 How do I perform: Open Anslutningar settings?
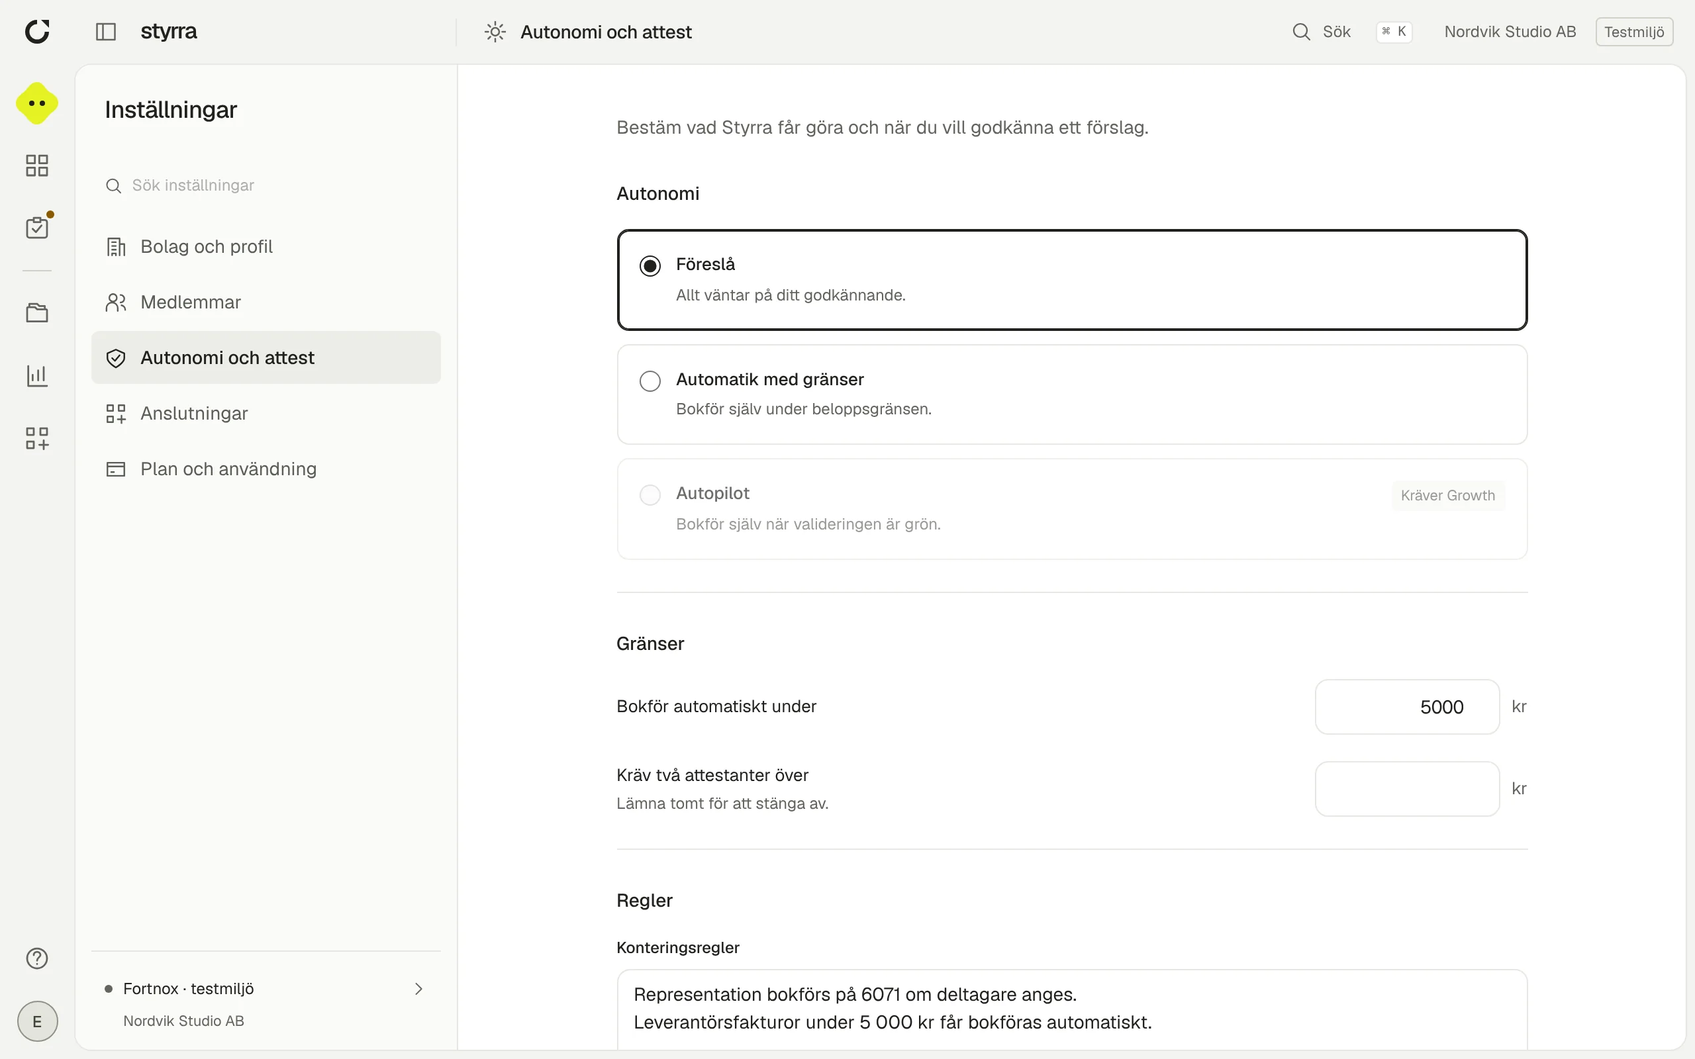coord(266,413)
